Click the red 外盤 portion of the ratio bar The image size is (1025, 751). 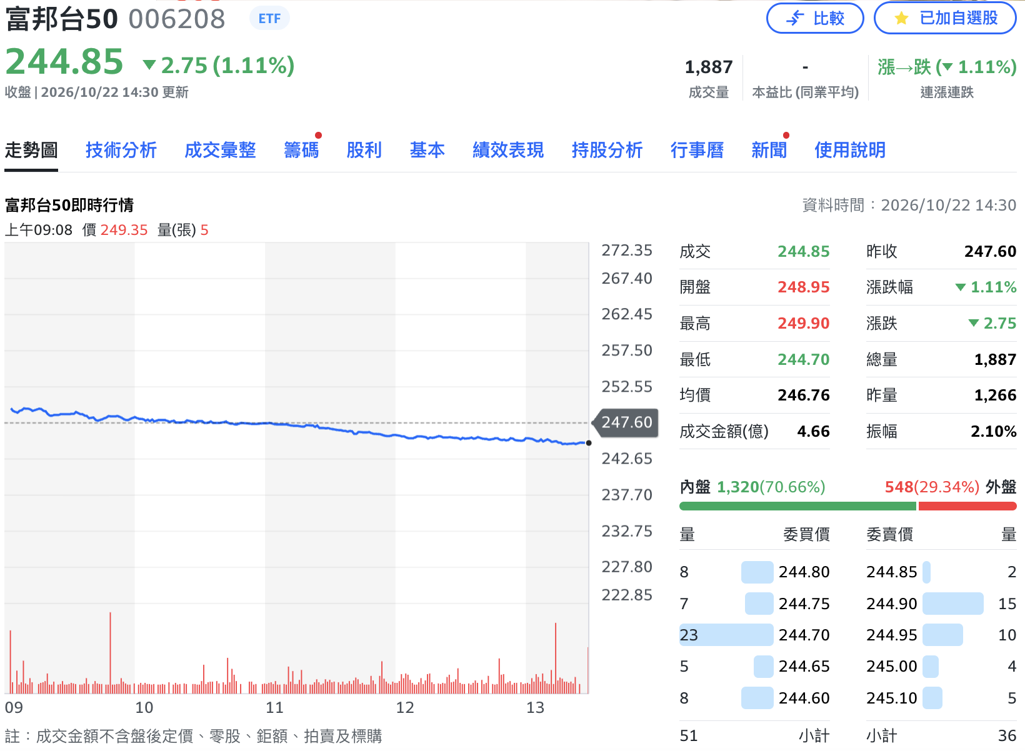(x=967, y=506)
